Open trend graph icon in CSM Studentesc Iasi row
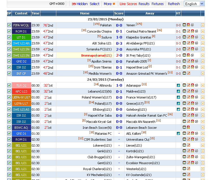 pos(188,139)
